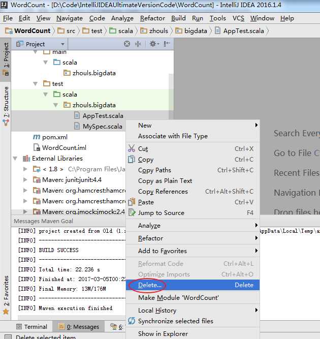
Task: Choose Copy References from context menu
Action: coord(193,191)
